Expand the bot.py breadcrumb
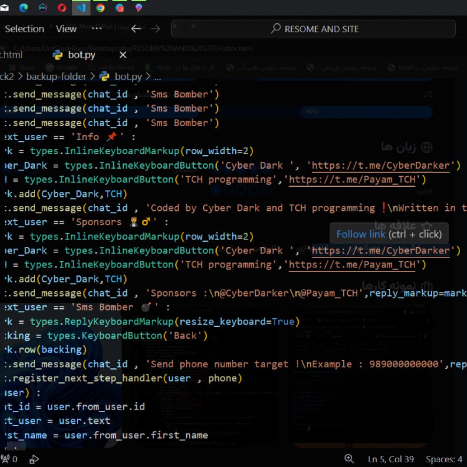Viewport: 467px width, 467px height. (128, 77)
